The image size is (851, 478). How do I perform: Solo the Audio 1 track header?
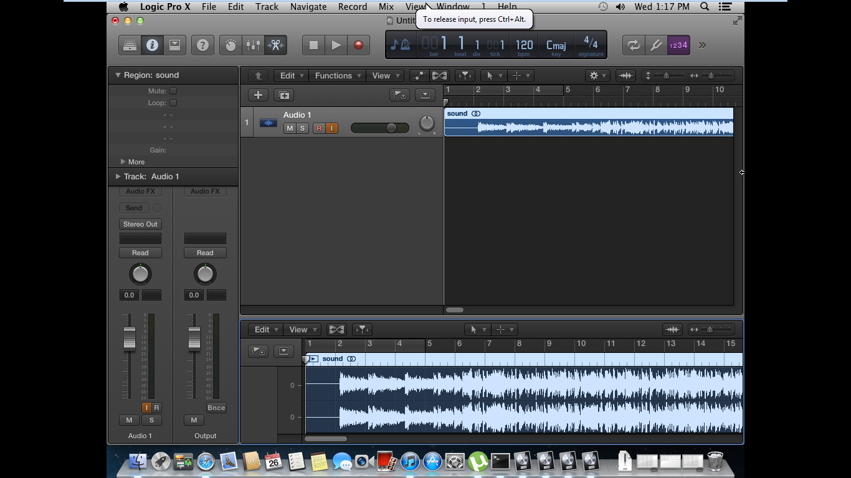click(x=302, y=128)
